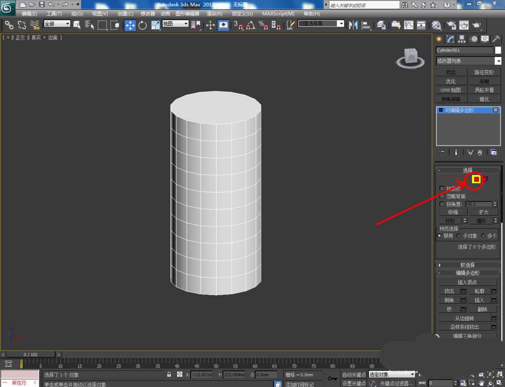The height and width of the screenshot is (387, 505).
Task: Open the 编辑(E) menu
Action: point(29,14)
